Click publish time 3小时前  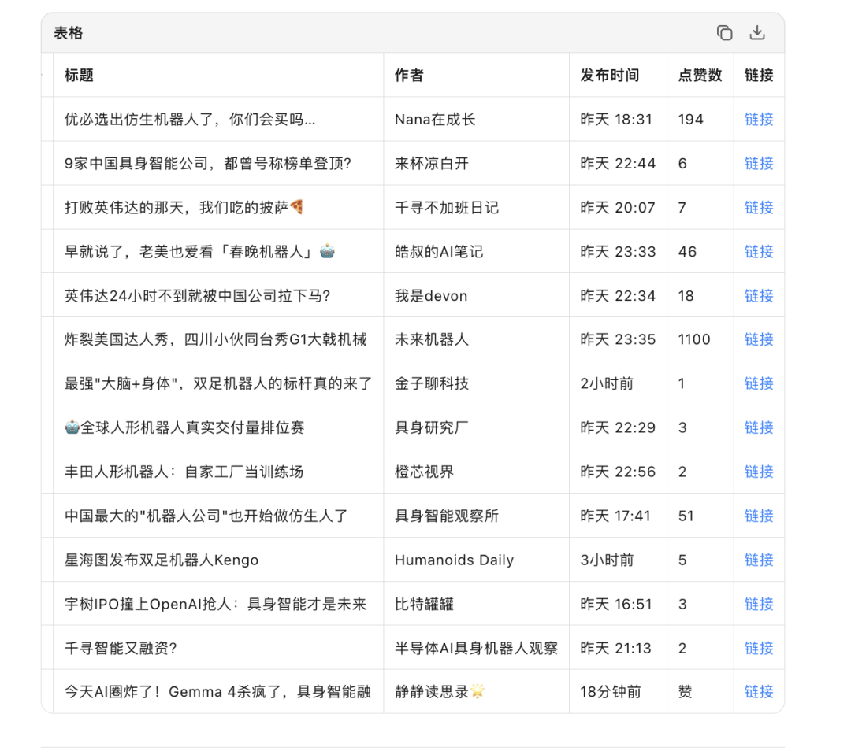pos(607,560)
